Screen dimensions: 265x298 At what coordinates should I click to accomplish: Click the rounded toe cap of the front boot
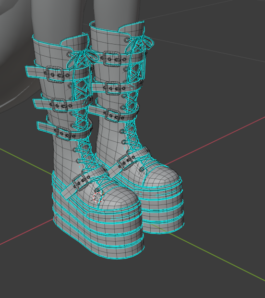118,198
